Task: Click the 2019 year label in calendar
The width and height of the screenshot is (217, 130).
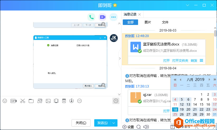Action: click(200, 80)
